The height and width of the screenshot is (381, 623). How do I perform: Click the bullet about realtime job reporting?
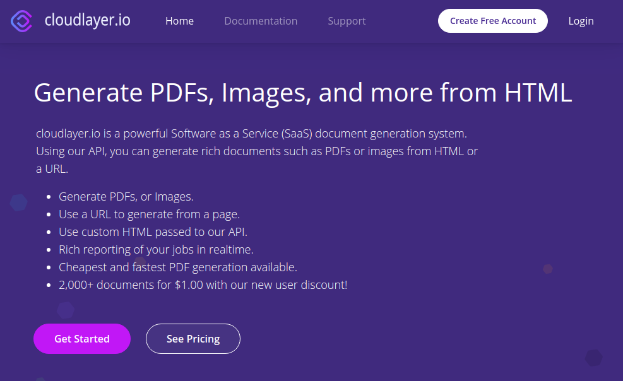[155, 249]
